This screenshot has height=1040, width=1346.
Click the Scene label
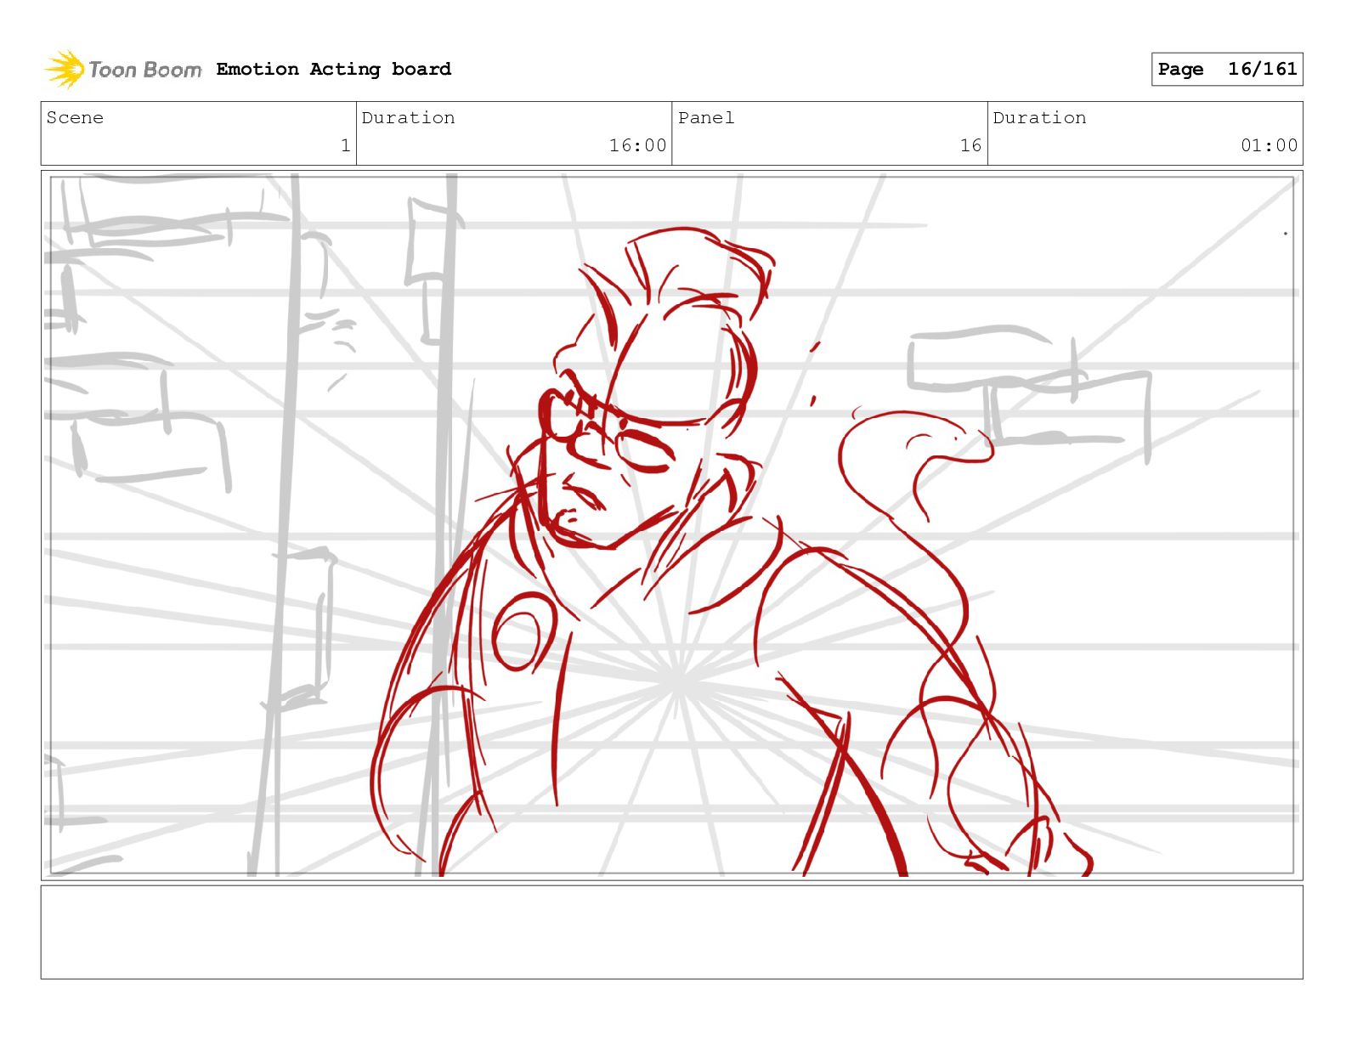(x=75, y=117)
